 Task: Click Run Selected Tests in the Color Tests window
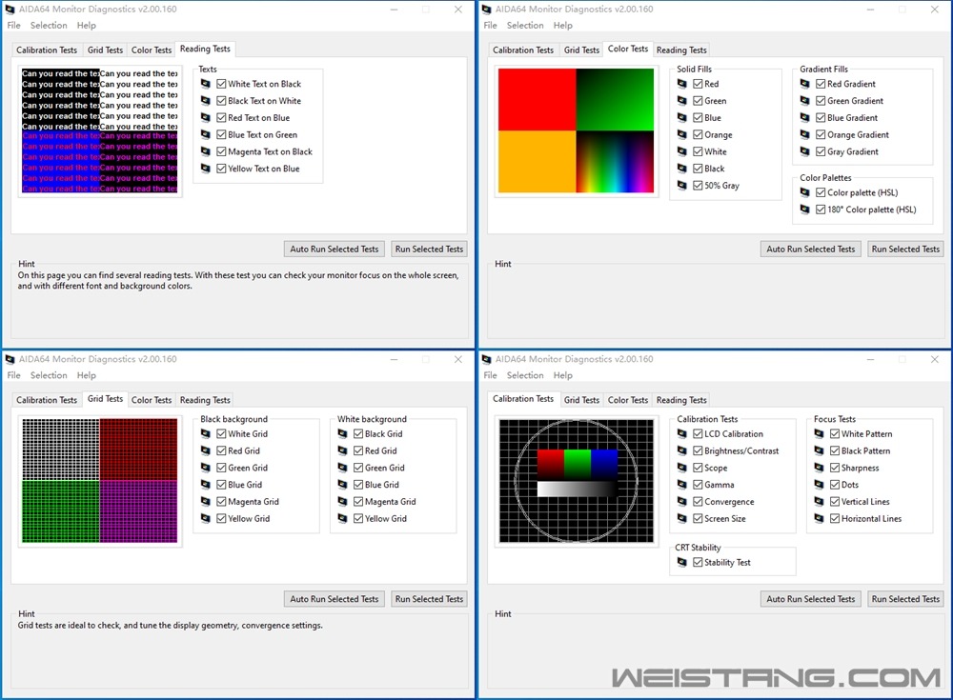click(x=905, y=250)
